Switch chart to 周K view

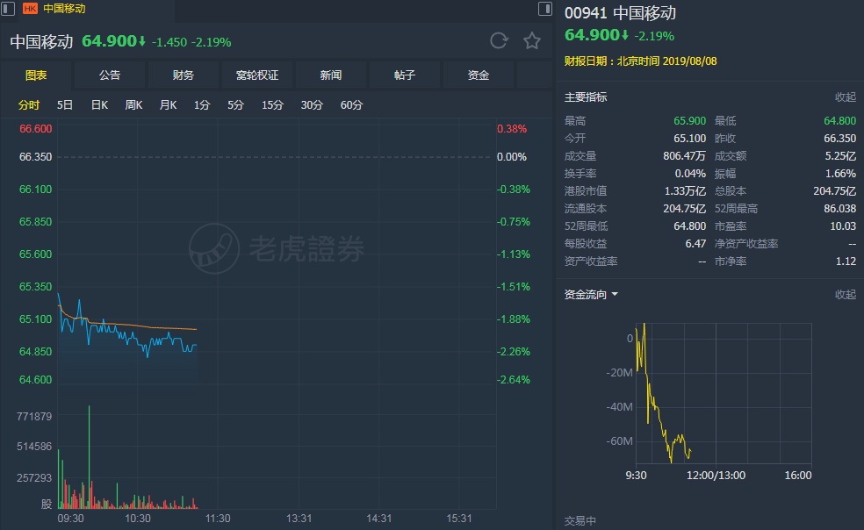point(133,104)
